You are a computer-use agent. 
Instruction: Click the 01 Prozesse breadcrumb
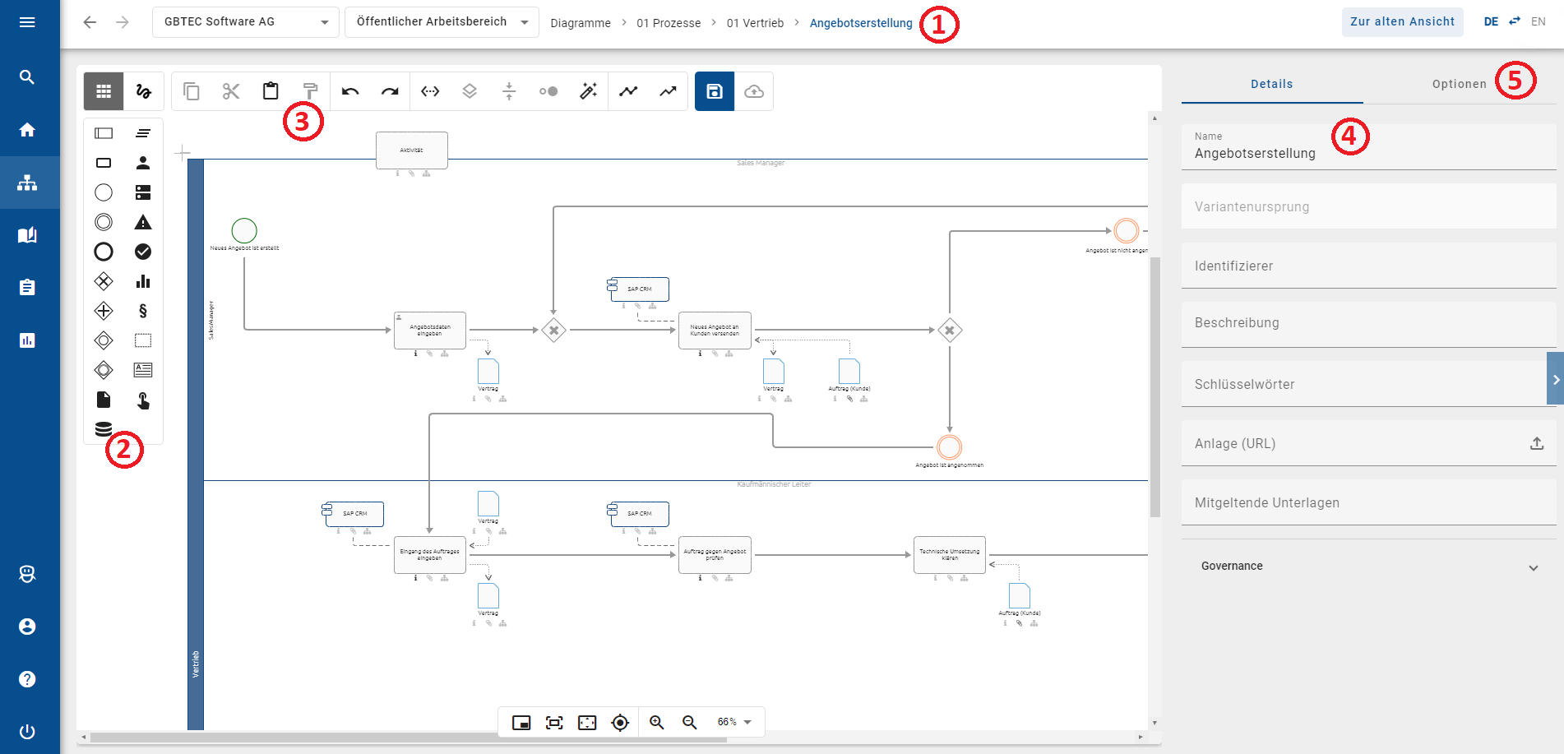pyautogui.click(x=669, y=23)
